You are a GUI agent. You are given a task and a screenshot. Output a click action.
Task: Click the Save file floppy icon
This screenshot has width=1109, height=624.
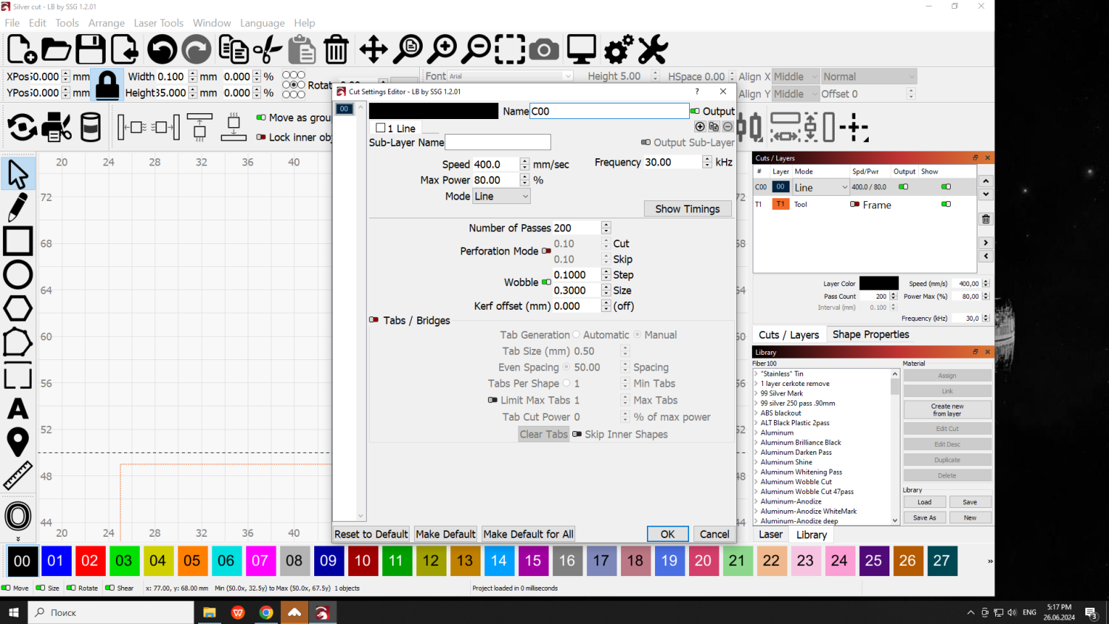(90, 50)
